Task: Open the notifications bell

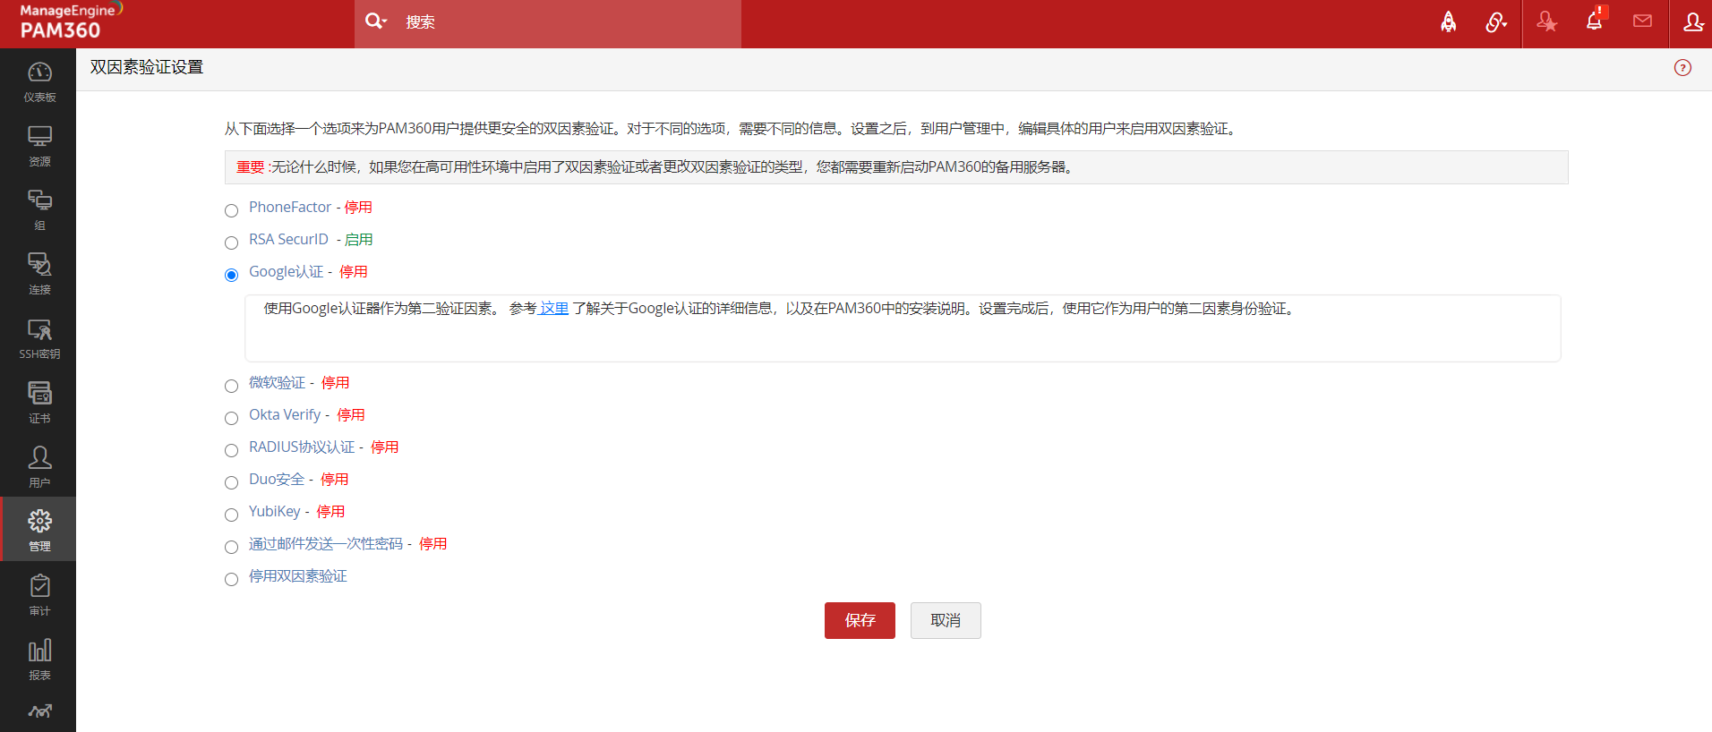Action: click(1595, 21)
